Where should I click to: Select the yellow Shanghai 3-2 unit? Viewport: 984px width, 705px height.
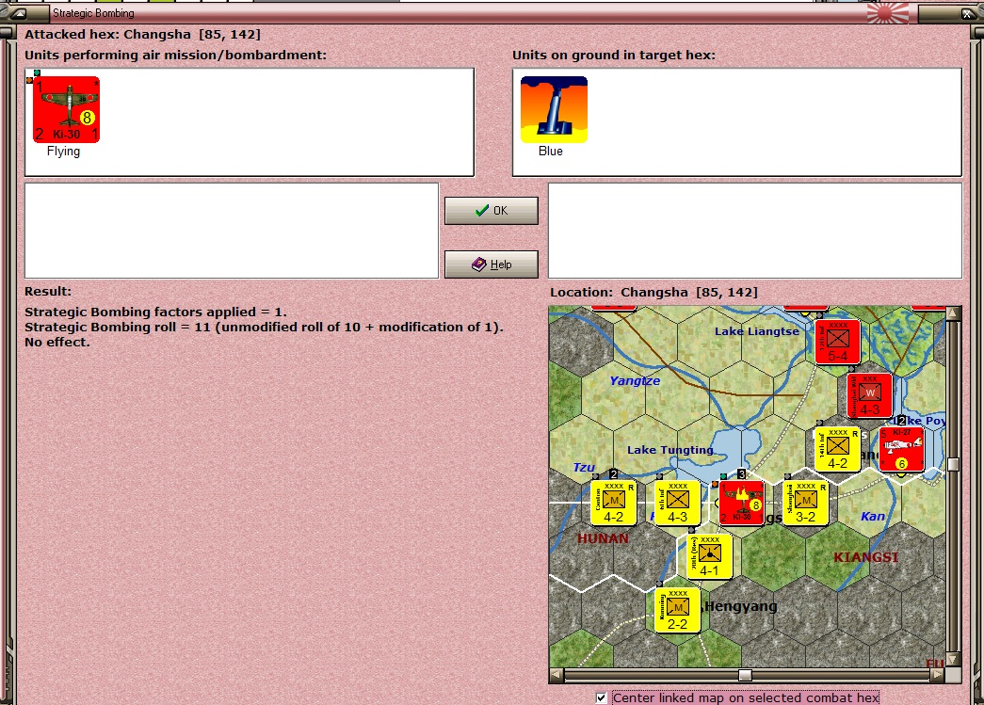(x=806, y=503)
